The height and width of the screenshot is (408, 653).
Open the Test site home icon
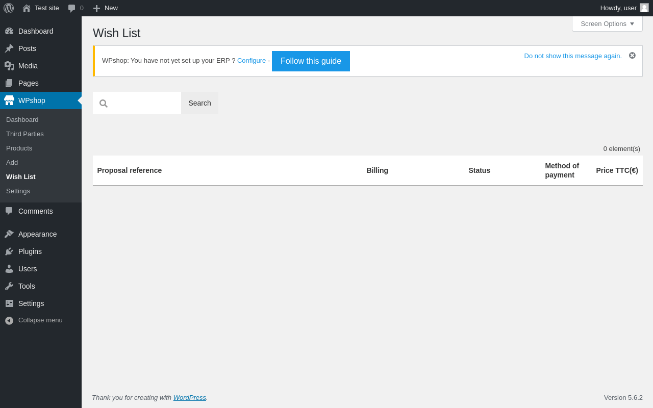(27, 8)
